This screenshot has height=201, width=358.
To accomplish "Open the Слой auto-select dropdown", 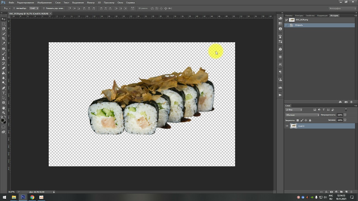I will (x=34, y=8).
